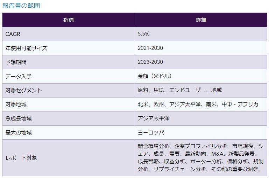Screen dimensions: 269x178
Task: Click the 予想期間 row label
Action: coord(16,62)
